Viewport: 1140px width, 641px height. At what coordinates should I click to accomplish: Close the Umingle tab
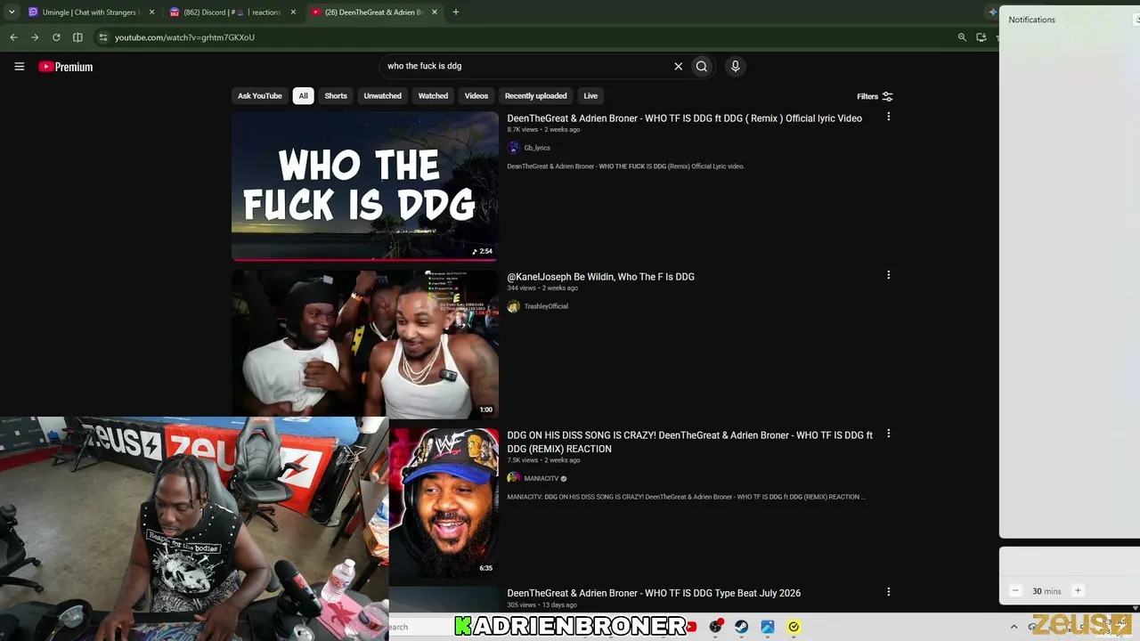152,12
